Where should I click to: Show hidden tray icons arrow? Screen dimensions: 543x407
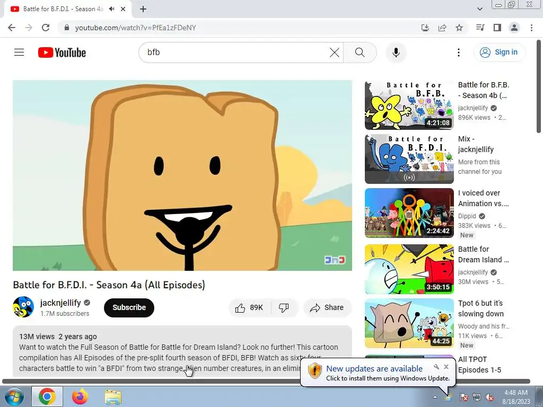click(x=435, y=397)
